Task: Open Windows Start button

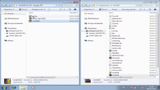Action: click(4, 88)
